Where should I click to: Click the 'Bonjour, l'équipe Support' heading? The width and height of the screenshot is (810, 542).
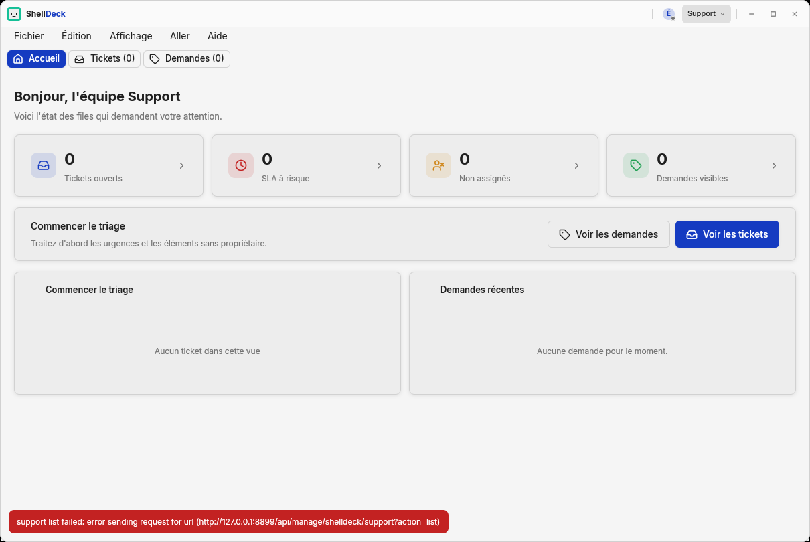97,97
